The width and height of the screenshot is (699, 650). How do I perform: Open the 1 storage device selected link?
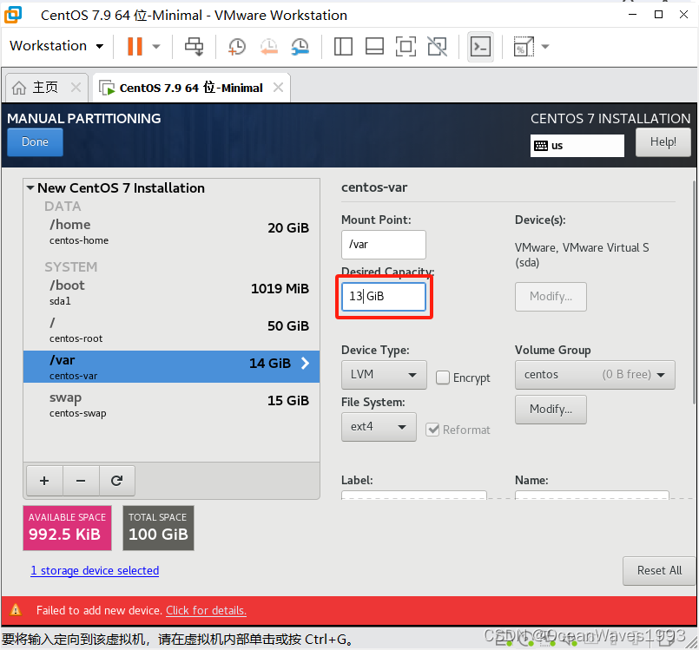click(95, 570)
